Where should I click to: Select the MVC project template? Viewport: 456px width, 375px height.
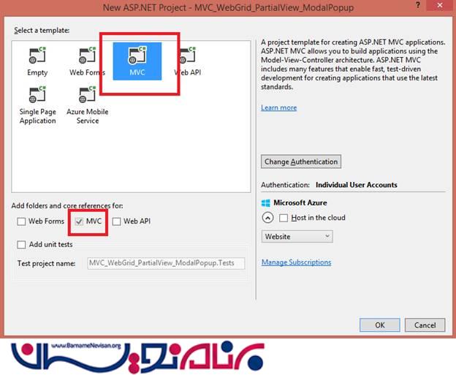point(137,61)
